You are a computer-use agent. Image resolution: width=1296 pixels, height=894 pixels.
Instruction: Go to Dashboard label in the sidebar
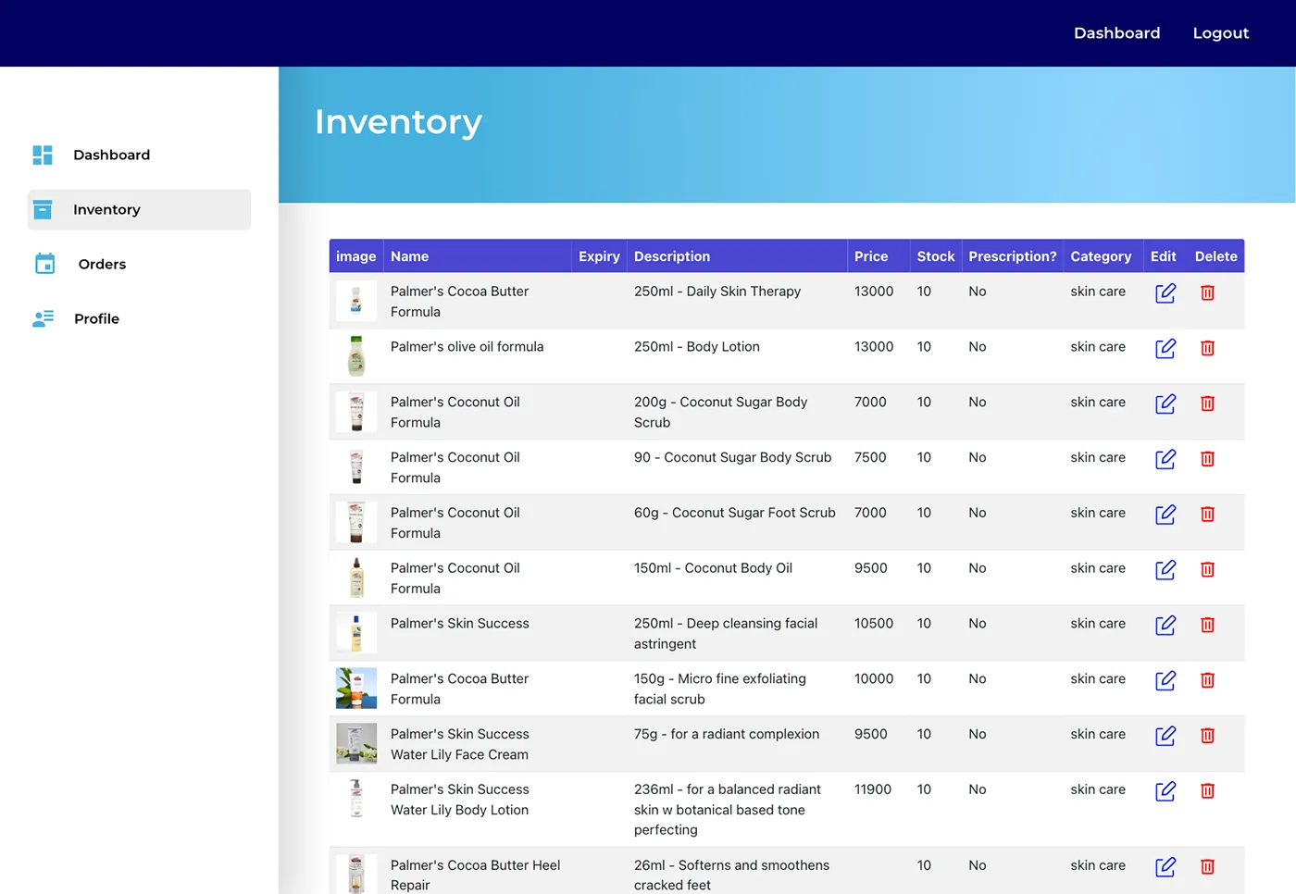[111, 155]
